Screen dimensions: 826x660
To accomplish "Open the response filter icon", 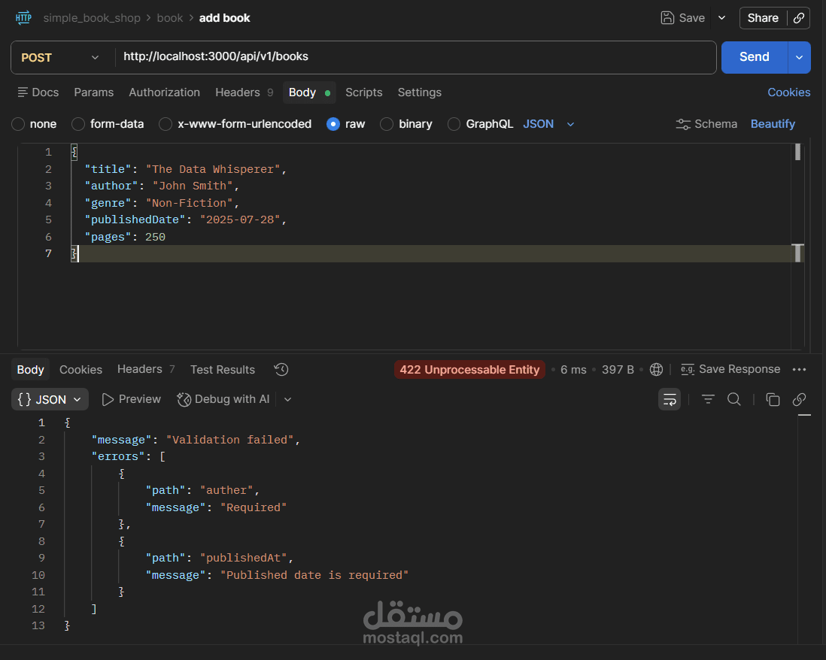I will click(708, 399).
